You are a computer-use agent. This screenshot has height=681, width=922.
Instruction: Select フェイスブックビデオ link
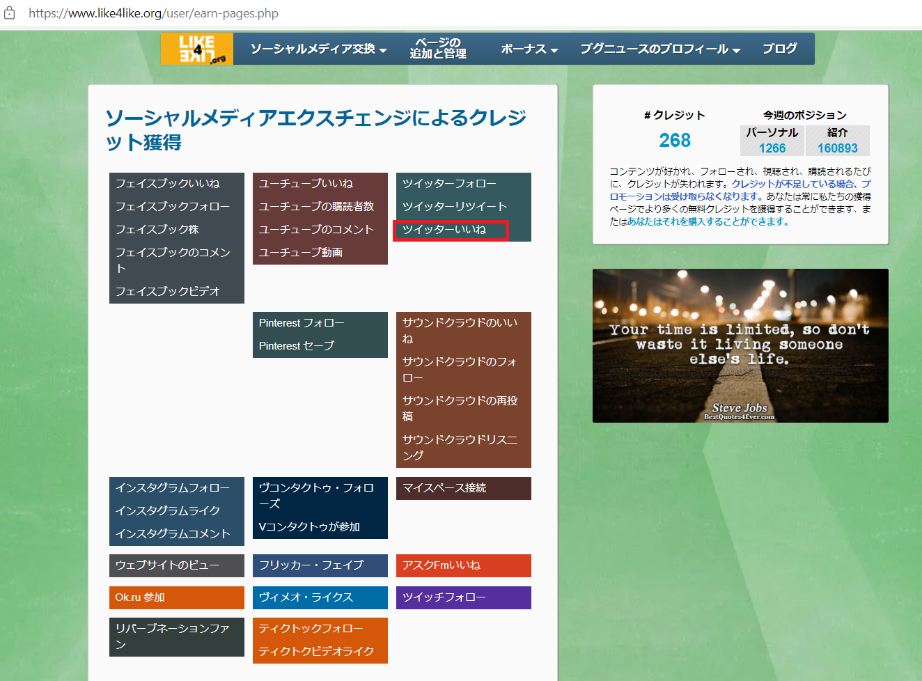click(168, 291)
